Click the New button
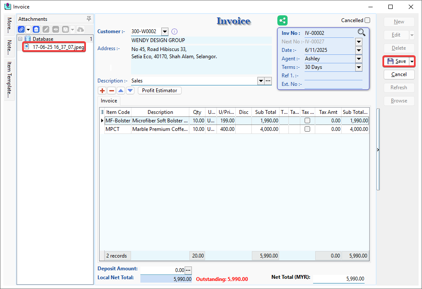Viewport: 422px width, 289px height. click(399, 22)
